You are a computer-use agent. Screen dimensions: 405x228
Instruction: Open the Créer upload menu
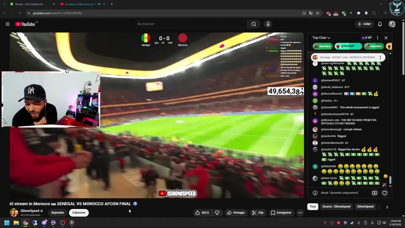click(364, 24)
